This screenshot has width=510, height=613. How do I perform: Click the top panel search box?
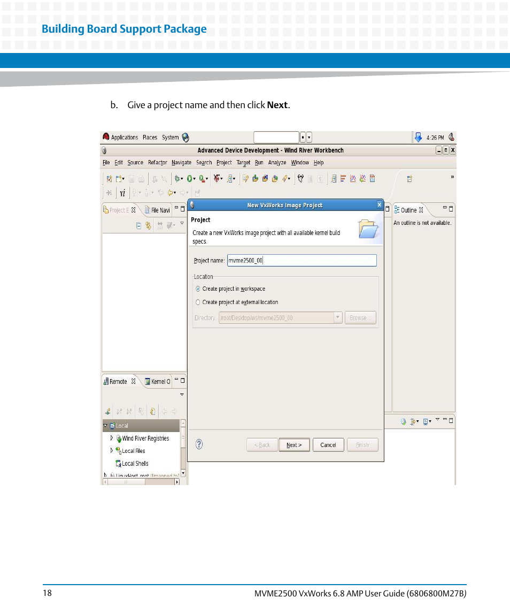point(276,137)
